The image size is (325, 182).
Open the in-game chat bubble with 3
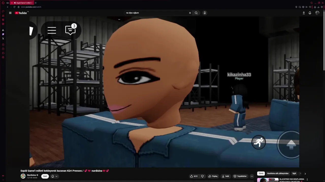pyautogui.click(x=71, y=30)
